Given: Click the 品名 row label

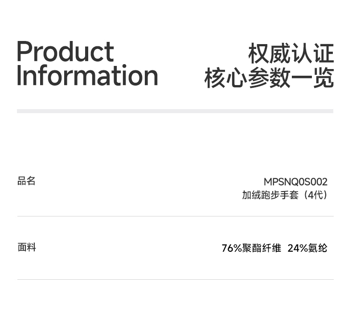Looking at the screenshot, I should point(26,181).
